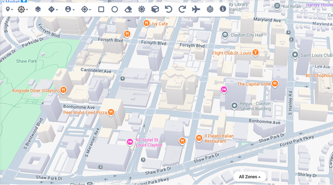Click The Capital Grille restaurant marker
The width and height of the screenshot is (333, 185).
275,84
